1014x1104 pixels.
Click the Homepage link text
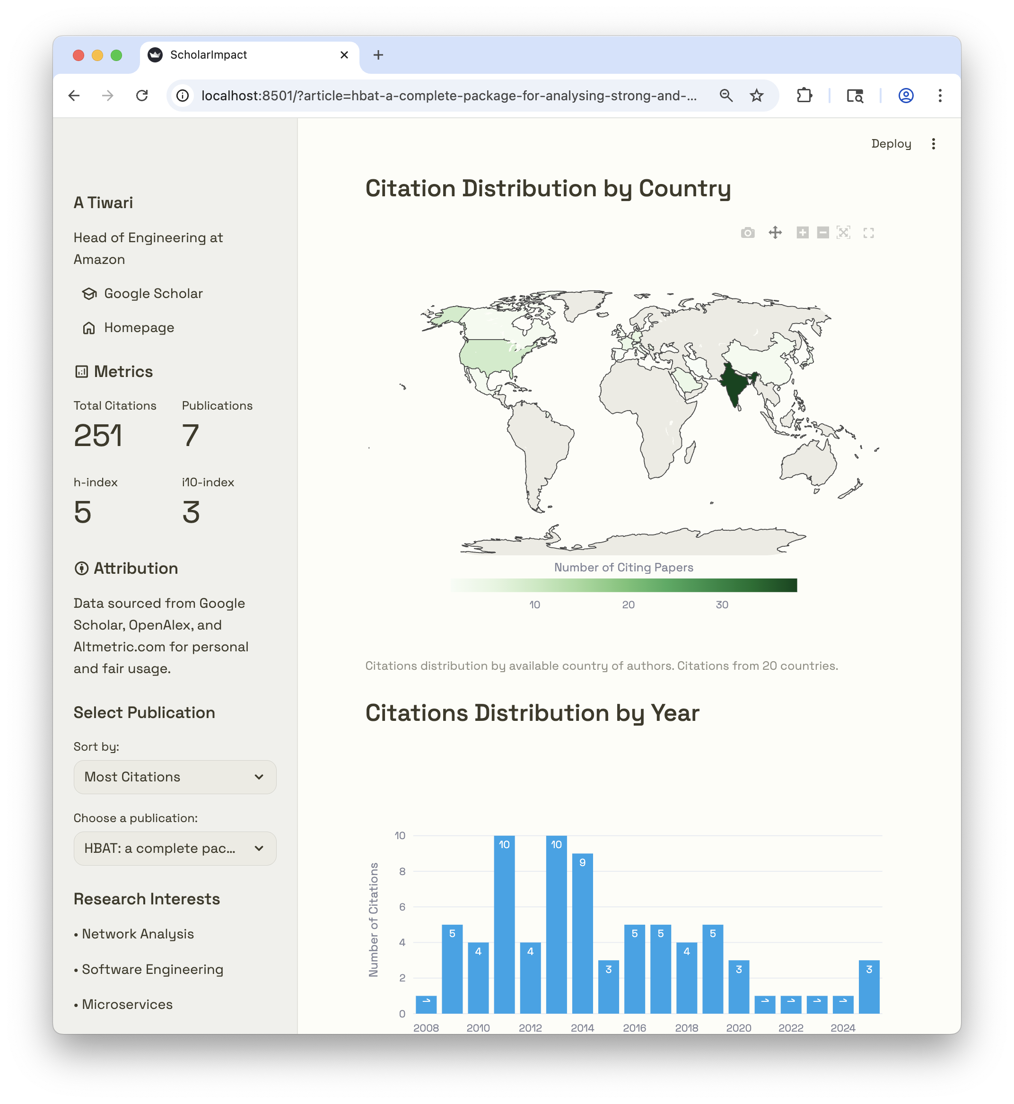(139, 328)
